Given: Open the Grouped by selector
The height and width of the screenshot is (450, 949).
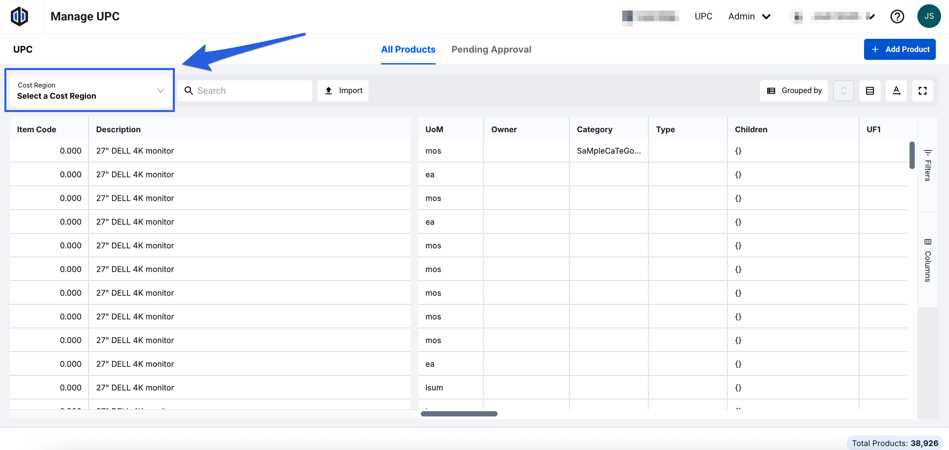Looking at the screenshot, I should (794, 90).
